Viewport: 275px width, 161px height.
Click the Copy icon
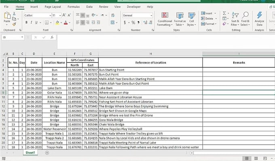coord(14,19)
